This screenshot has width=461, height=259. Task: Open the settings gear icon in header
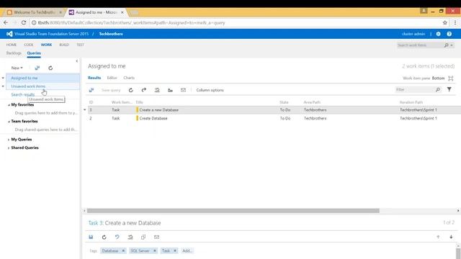point(438,34)
